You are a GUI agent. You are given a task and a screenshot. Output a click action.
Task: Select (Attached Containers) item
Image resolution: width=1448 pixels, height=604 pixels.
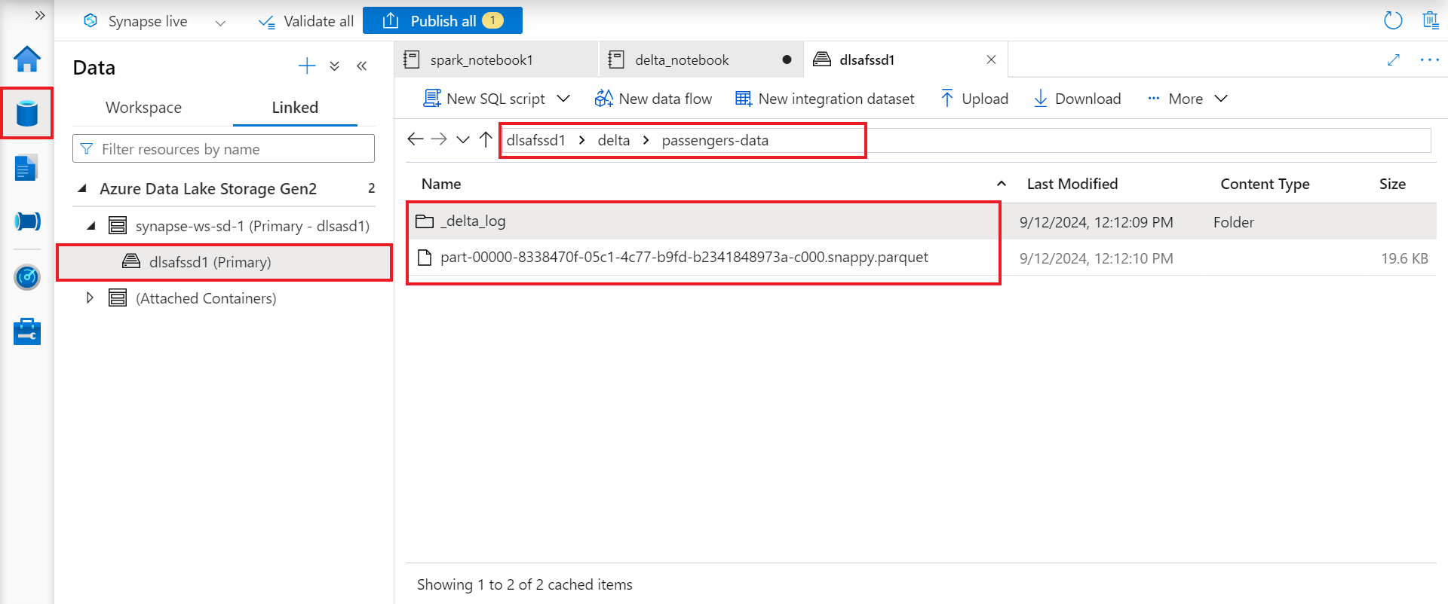pyautogui.click(x=206, y=298)
